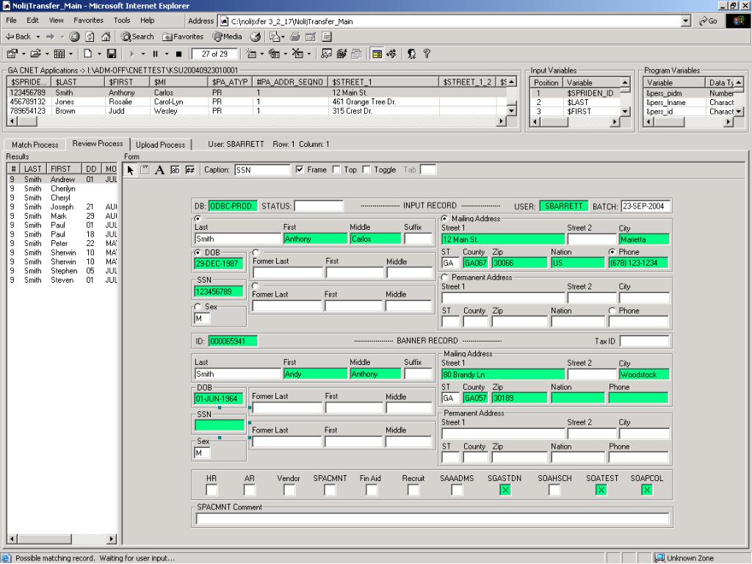Screen dimensions: 752x564
Task: Open dropdown arrow beside the insert table icon
Action: click(262, 54)
